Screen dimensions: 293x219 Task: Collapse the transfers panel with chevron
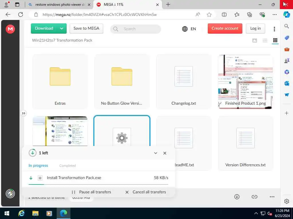click(155, 153)
